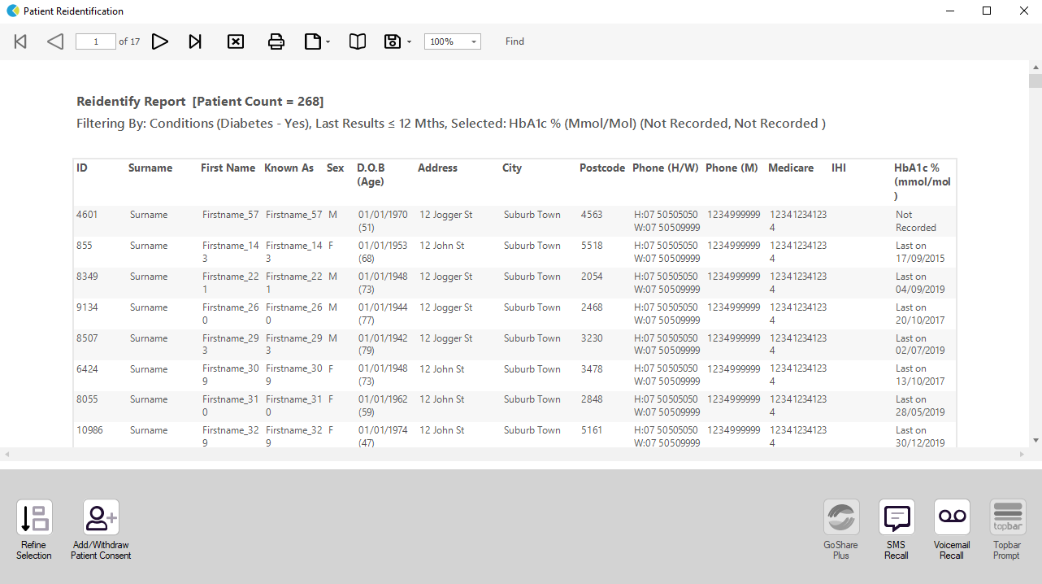Start an SMS Recall
The height and width of the screenshot is (584, 1042).
tap(897, 530)
